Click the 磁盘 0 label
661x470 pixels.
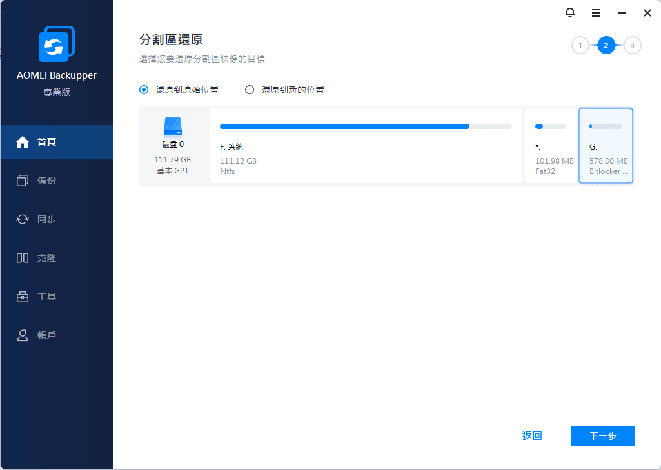(x=173, y=144)
